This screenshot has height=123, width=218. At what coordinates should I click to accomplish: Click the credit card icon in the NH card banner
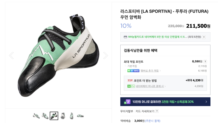125,37
